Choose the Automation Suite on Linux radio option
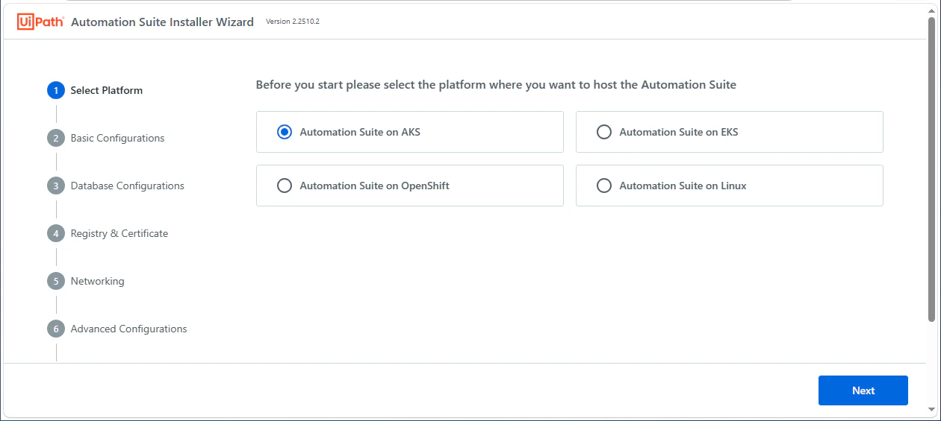The image size is (941, 421). coord(604,186)
